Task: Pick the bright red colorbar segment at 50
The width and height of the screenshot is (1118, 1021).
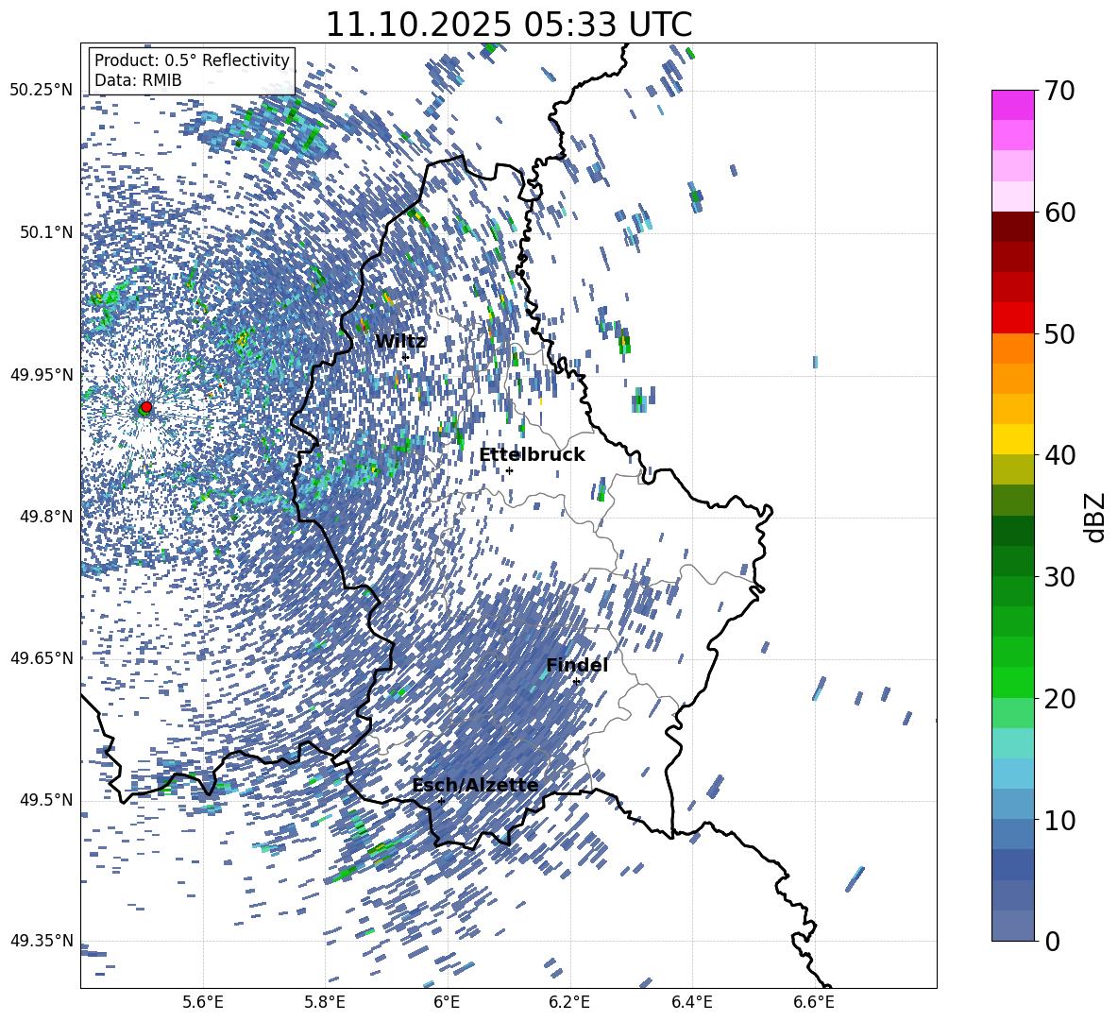Action: coord(1012,317)
